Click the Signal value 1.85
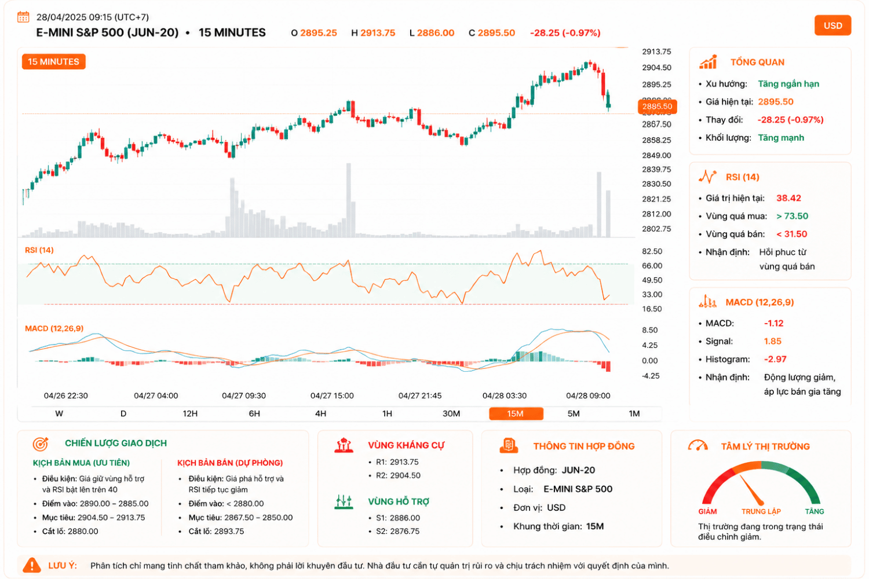 click(773, 341)
